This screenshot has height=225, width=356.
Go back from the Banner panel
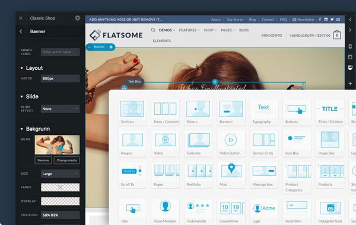(21, 31)
